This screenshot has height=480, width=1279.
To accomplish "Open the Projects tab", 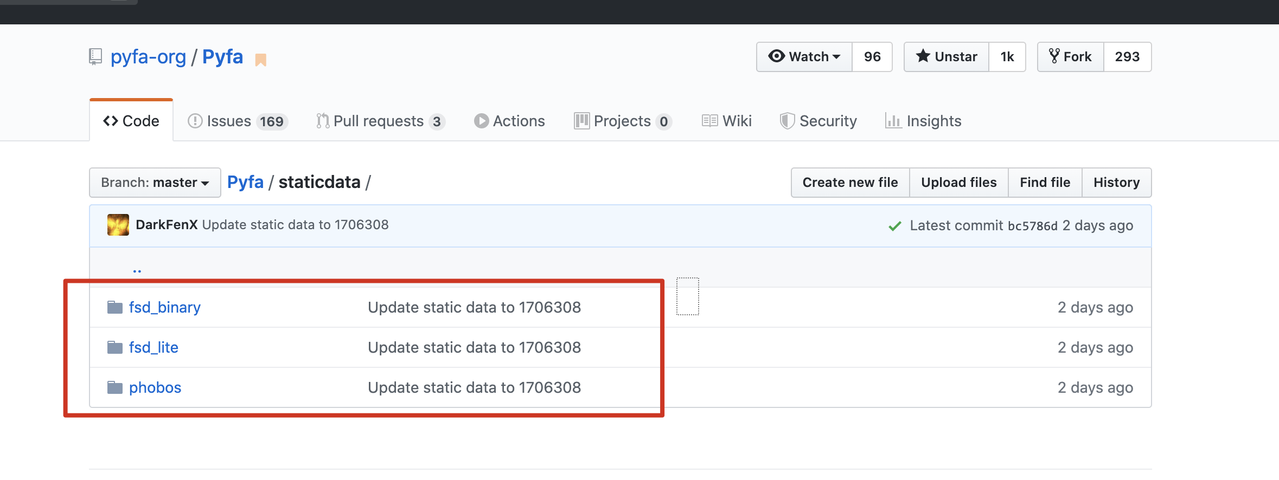I will click(x=623, y=121).
